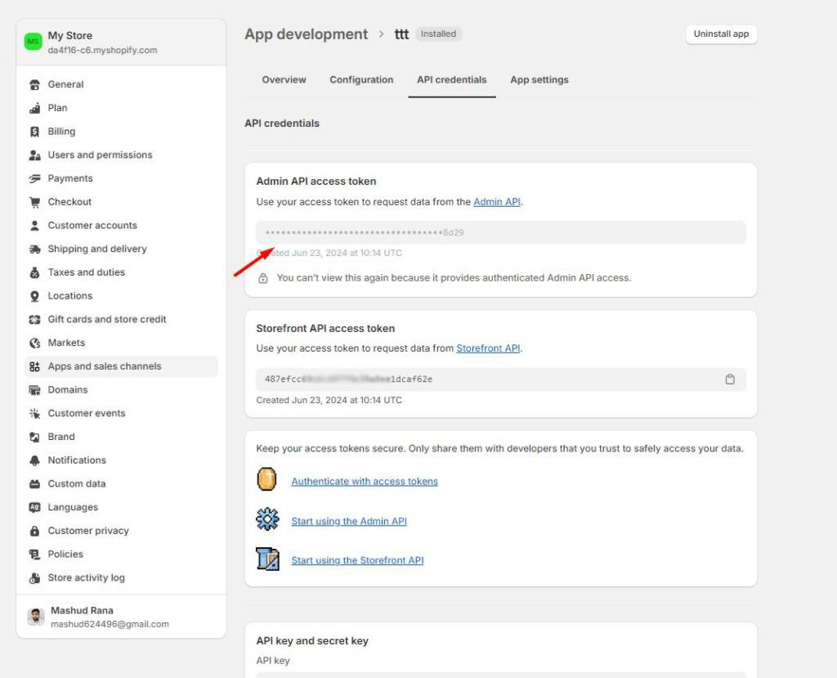Viewport: 837px width, 678px height.
Task: Click the Installed status badge
Action: click(x=438, y=34)
